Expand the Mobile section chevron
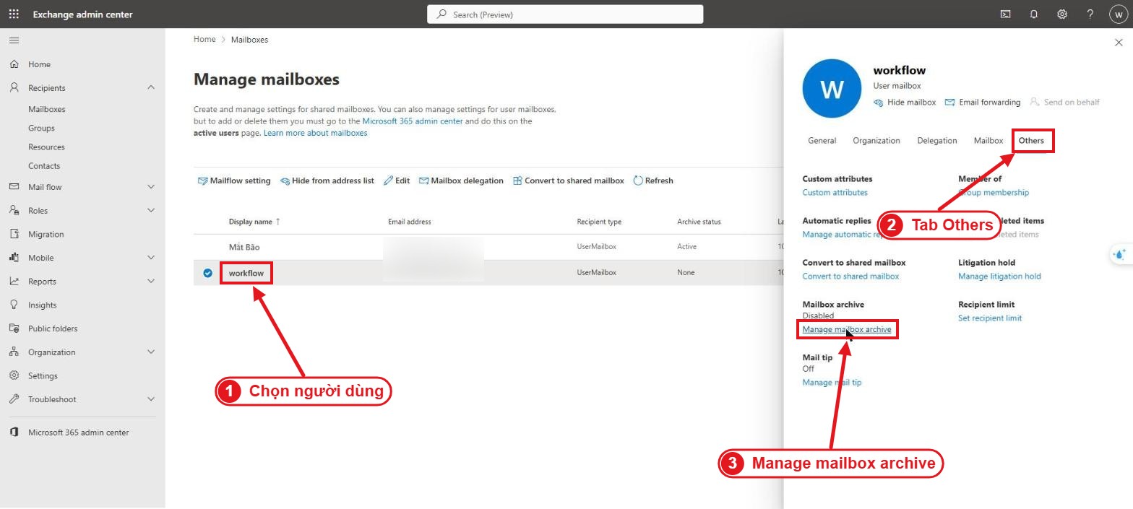This screenshot has height=509, width=1133. pyautogui.click(x=151, y=258)
